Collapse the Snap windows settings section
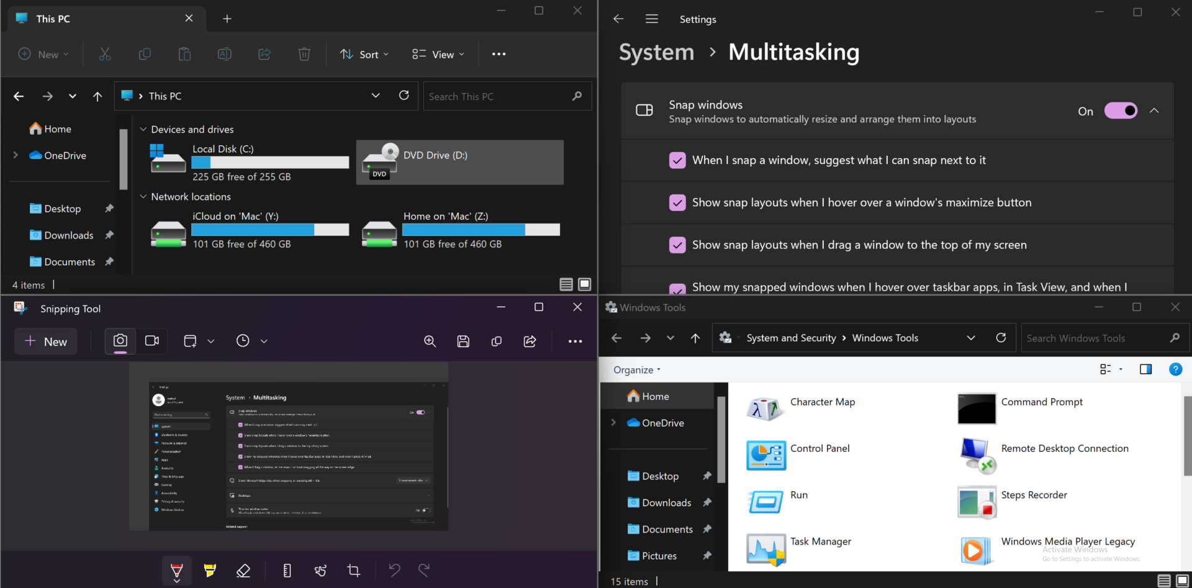The image size is (1192, 588). pyautogui.click(x=1155, y=111)
